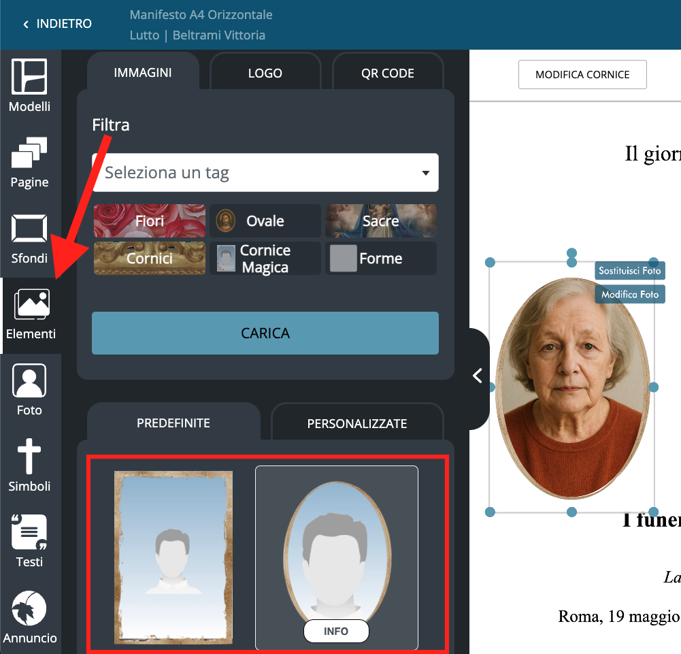681x654 pixels.
Task: Expand the 'Seleziona un tag' dropdown
Action: point(265,173)
